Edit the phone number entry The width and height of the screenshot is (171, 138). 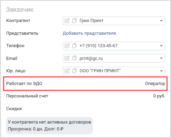click(x=67, y=46)
